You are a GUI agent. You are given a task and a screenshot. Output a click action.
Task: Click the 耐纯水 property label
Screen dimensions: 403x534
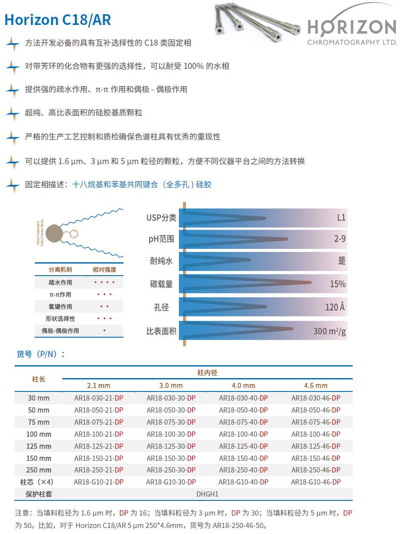point(162,261)
